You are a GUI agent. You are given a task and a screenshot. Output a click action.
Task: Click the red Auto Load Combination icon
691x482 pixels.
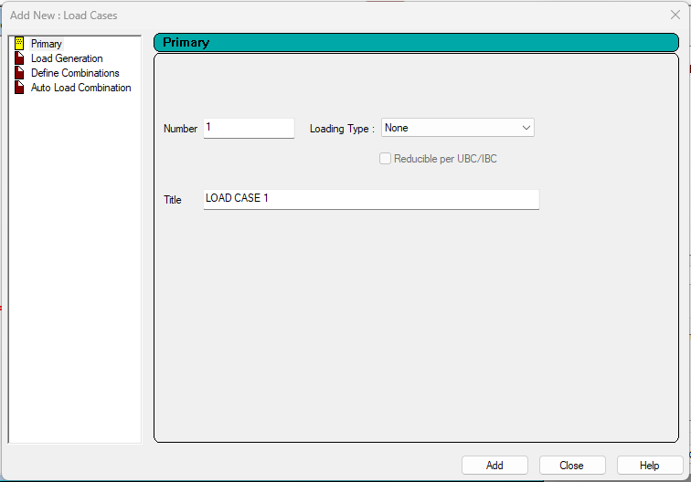(x=19, y=87)
